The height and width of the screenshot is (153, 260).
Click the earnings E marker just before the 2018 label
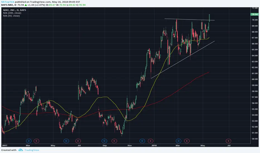point(150,141)
